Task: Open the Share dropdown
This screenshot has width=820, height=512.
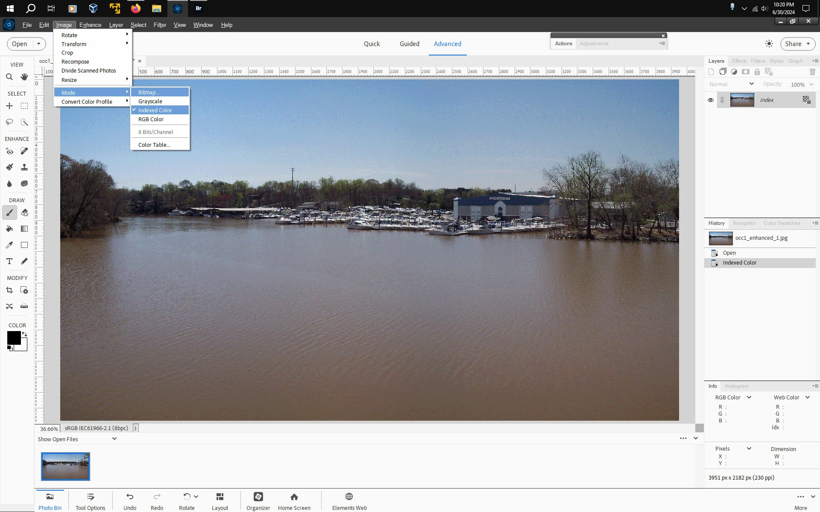Action: (797, 44)
